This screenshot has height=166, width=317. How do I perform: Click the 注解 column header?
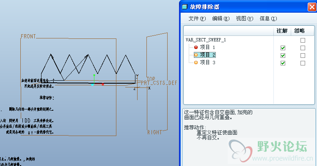pos(282,31)
